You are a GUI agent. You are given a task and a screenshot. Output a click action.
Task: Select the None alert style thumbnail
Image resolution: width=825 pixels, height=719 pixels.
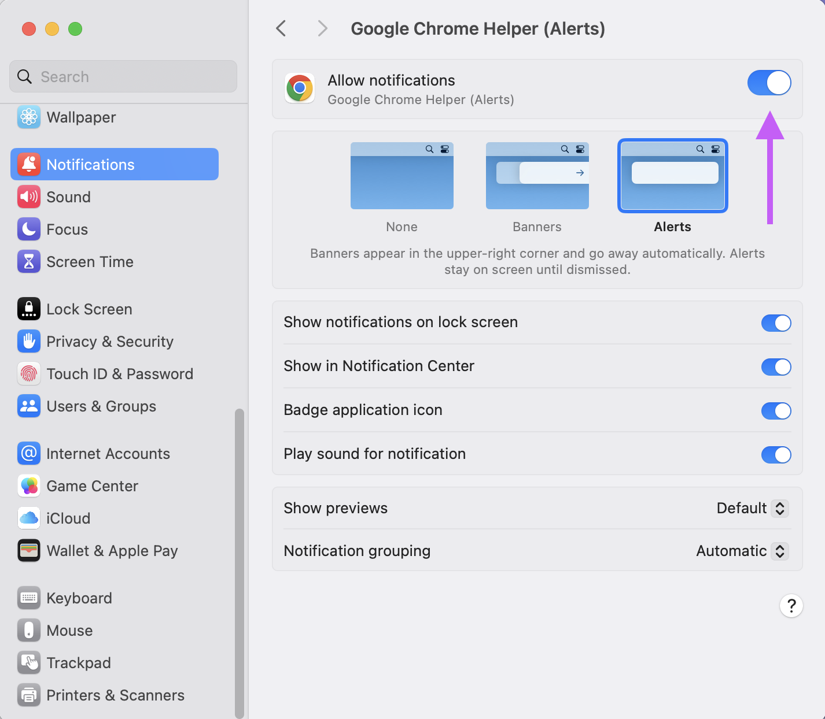[402, 176]
